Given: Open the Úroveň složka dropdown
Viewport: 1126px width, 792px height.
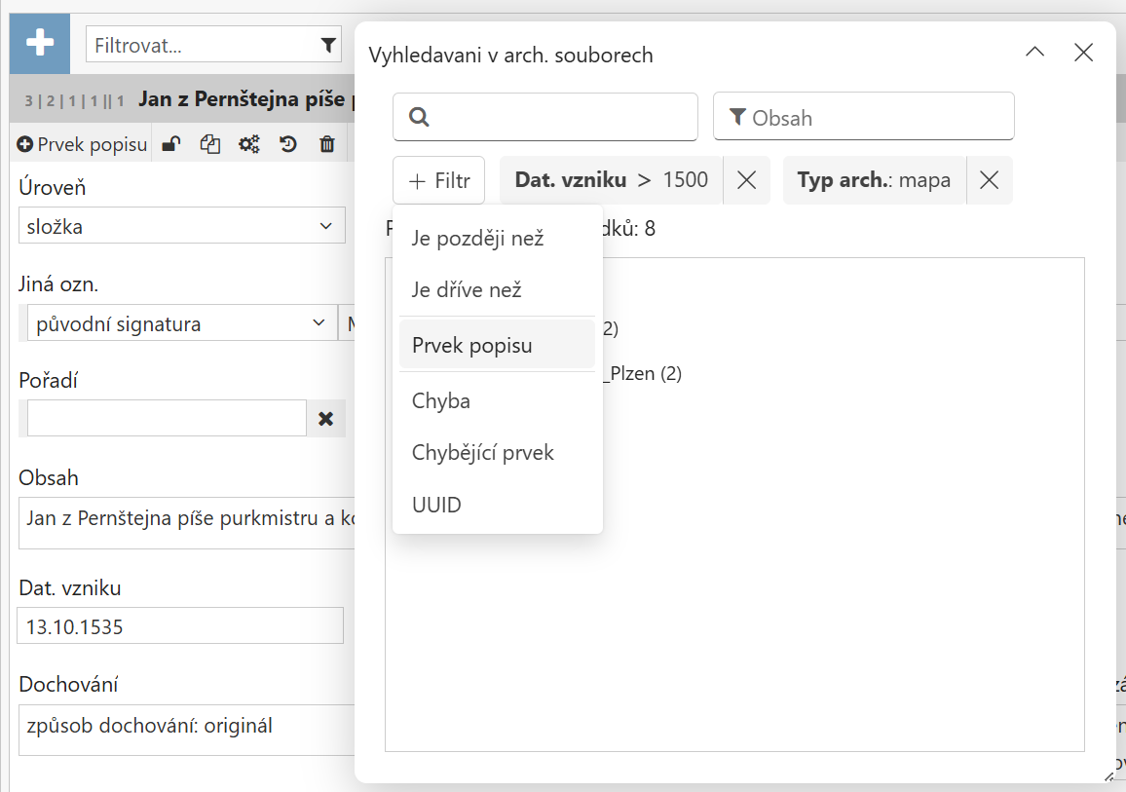Looking at the screenshot, I should point(181,227).
